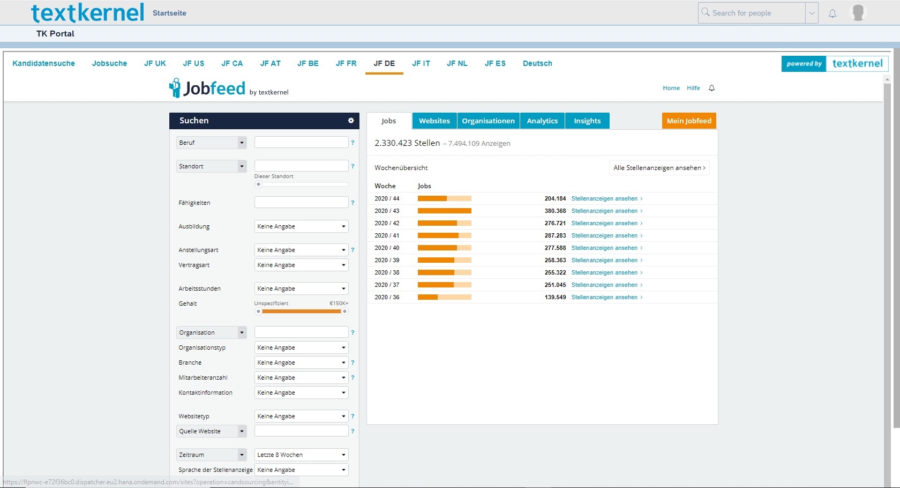View Stellenanzeigen for week 2020 / 41

[x=606, y=235]
